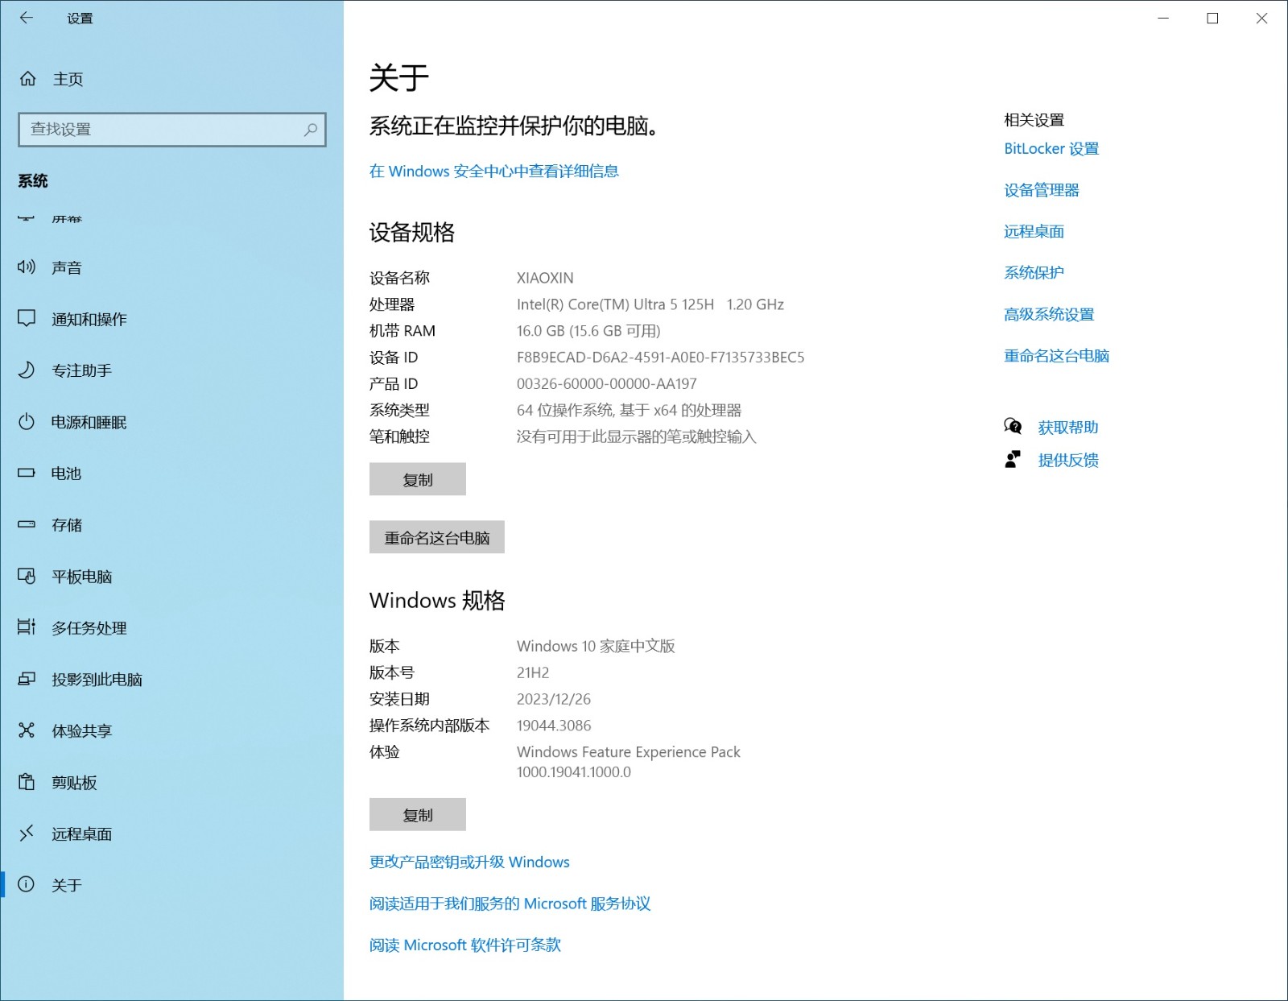Click OS build value 19044.3086
The image size is (1288, 1001).
click(x=554, y=726)
